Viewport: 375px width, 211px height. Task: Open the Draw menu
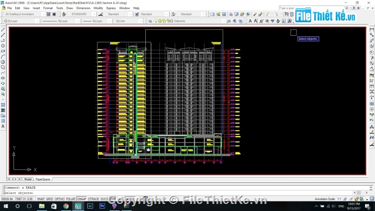coord(70,8)
